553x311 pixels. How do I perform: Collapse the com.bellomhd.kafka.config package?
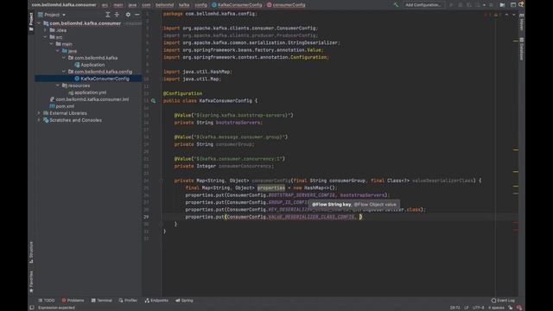point(64,72)
